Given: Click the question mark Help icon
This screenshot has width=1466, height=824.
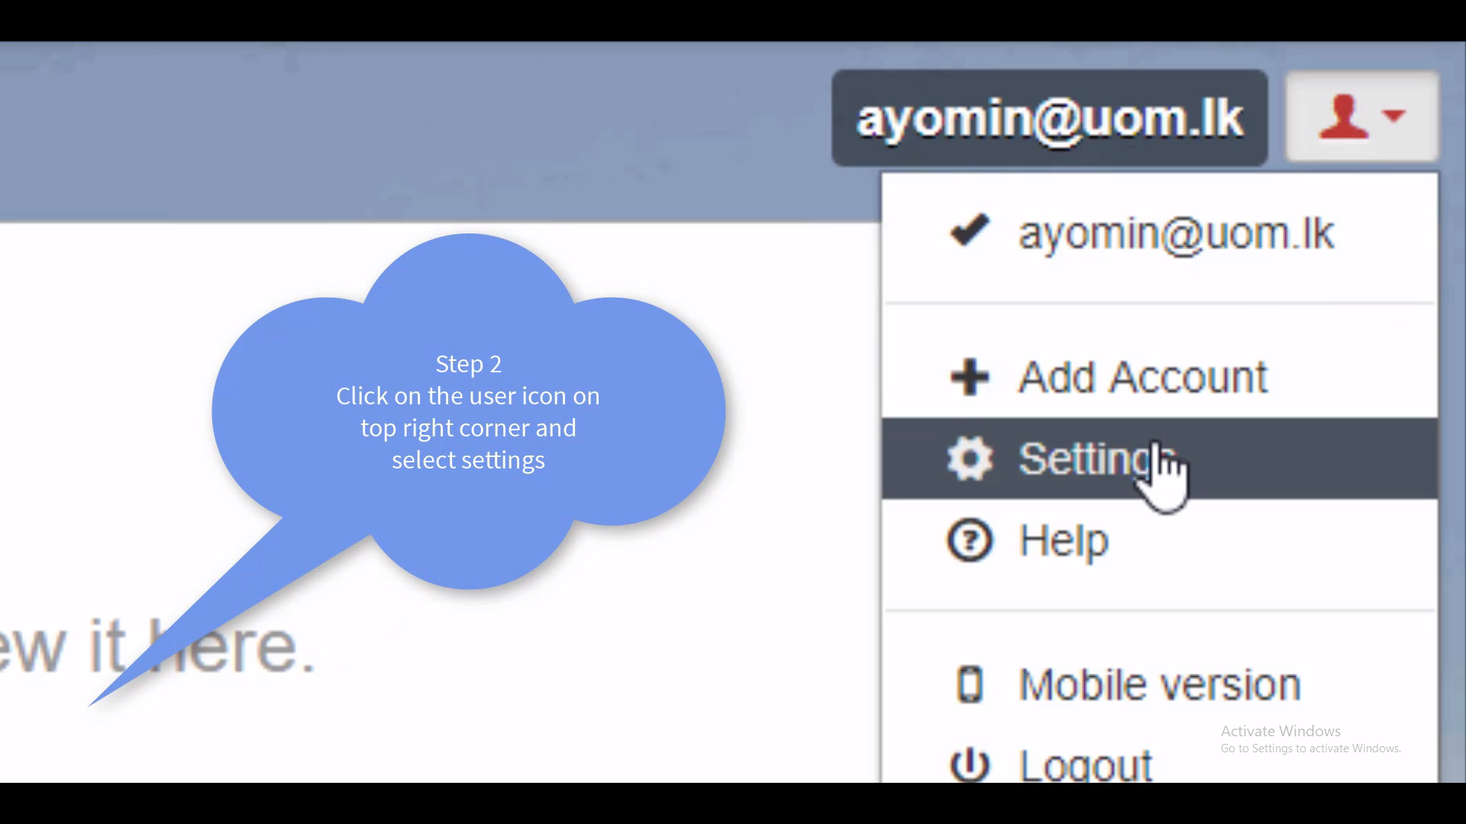Looking at the screenshot, I should pos(970,540).
